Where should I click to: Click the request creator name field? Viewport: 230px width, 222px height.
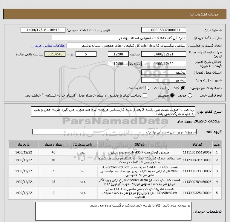(126, 46)
